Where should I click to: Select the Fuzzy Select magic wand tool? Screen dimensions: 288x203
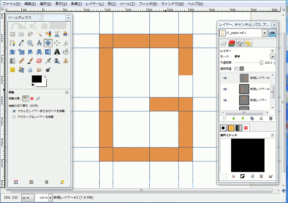(39, 34)
